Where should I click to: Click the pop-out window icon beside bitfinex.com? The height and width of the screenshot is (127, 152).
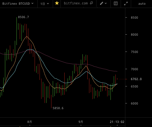92,3
